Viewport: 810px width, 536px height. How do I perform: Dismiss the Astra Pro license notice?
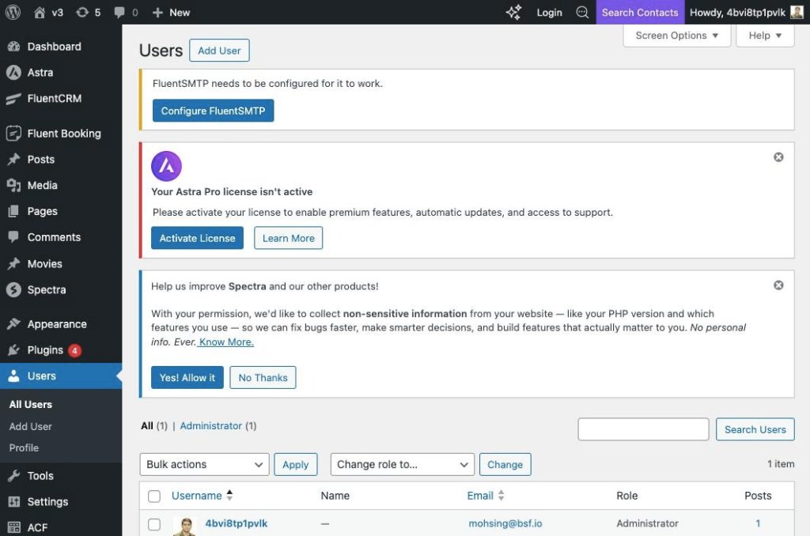[778, 157]
